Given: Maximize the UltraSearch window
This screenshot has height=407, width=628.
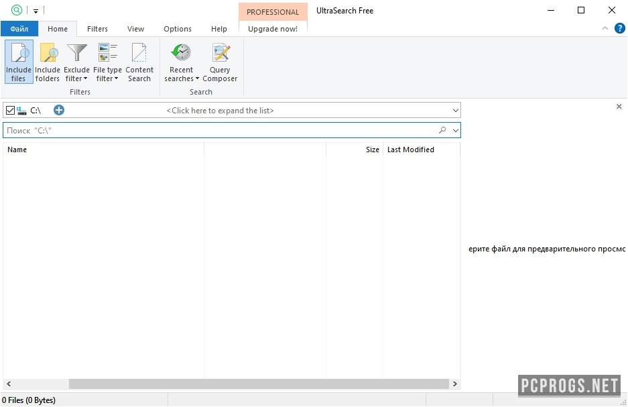Looking at the screenshot, I should pos(581,11).
